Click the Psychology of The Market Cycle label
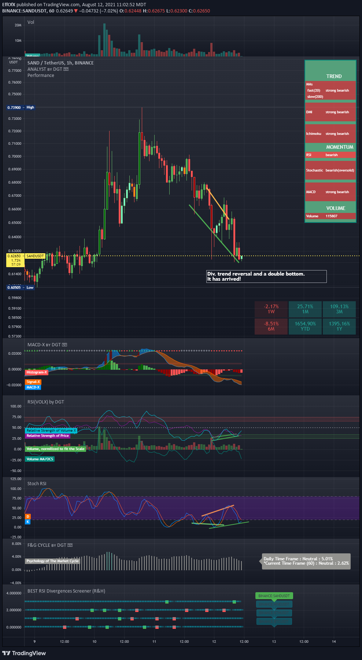 [53, 561]
